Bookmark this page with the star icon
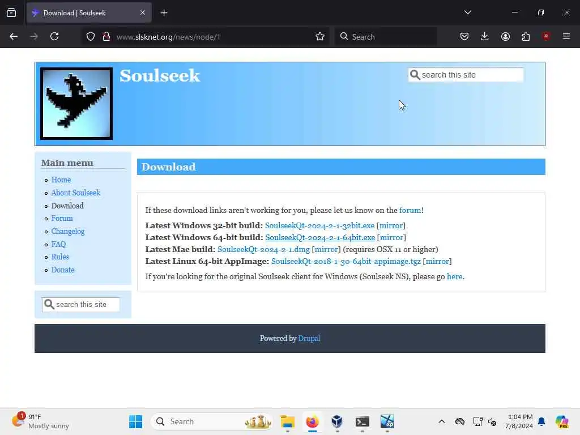The image size is (580, 435). click(320, 36)
